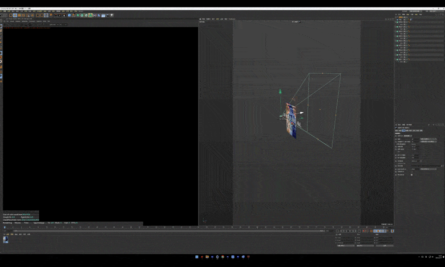Toggle the X axis lock
This screenshot has height=267, width=445.
tap(37, 15)
